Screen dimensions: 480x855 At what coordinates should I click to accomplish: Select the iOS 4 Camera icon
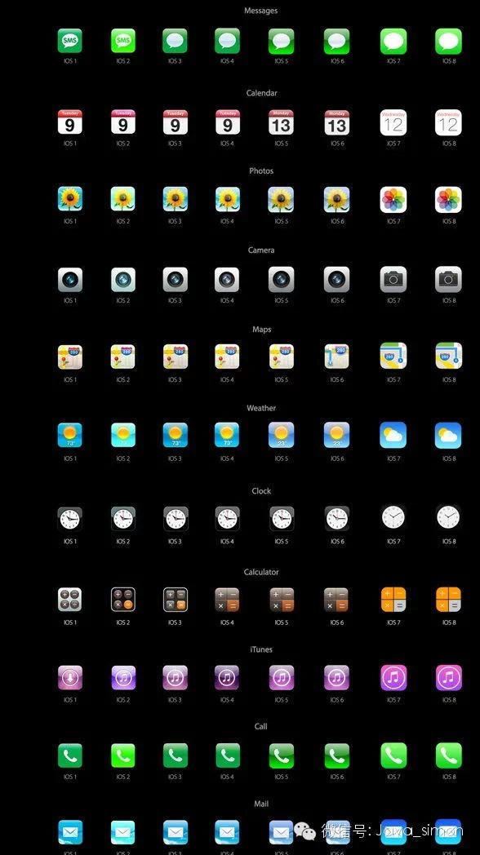pyautogui.click(x=227, y=279)
